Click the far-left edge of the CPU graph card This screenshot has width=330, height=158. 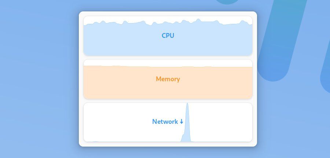coord(85,37)
